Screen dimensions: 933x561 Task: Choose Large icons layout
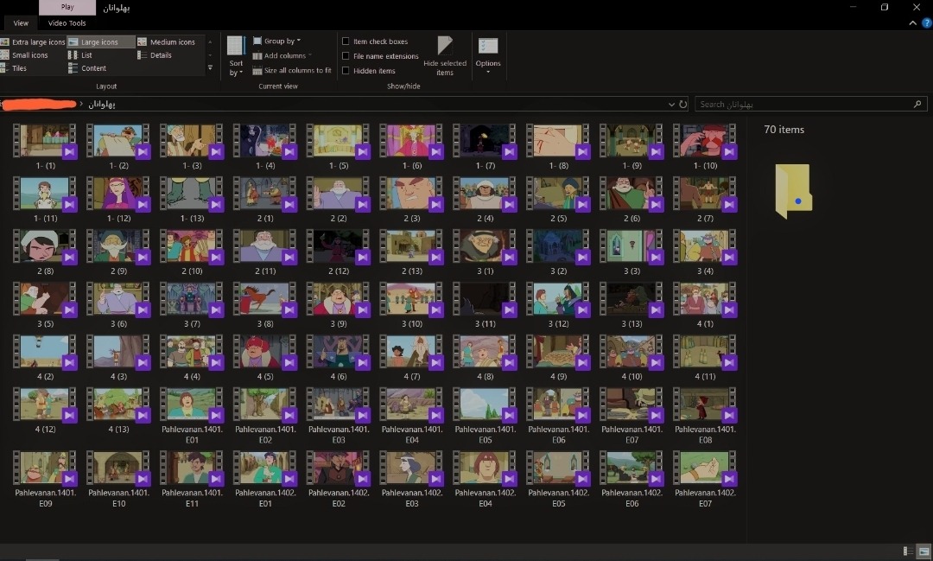pos(100,42)
